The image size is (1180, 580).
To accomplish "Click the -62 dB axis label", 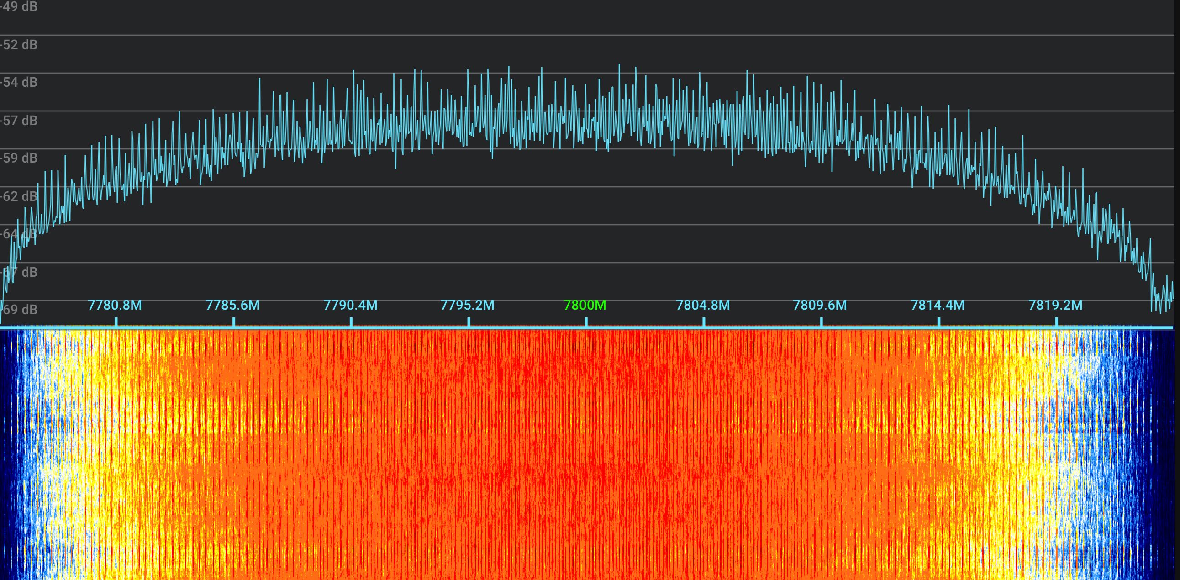I will pyautogui.click(x=19, y=197).
